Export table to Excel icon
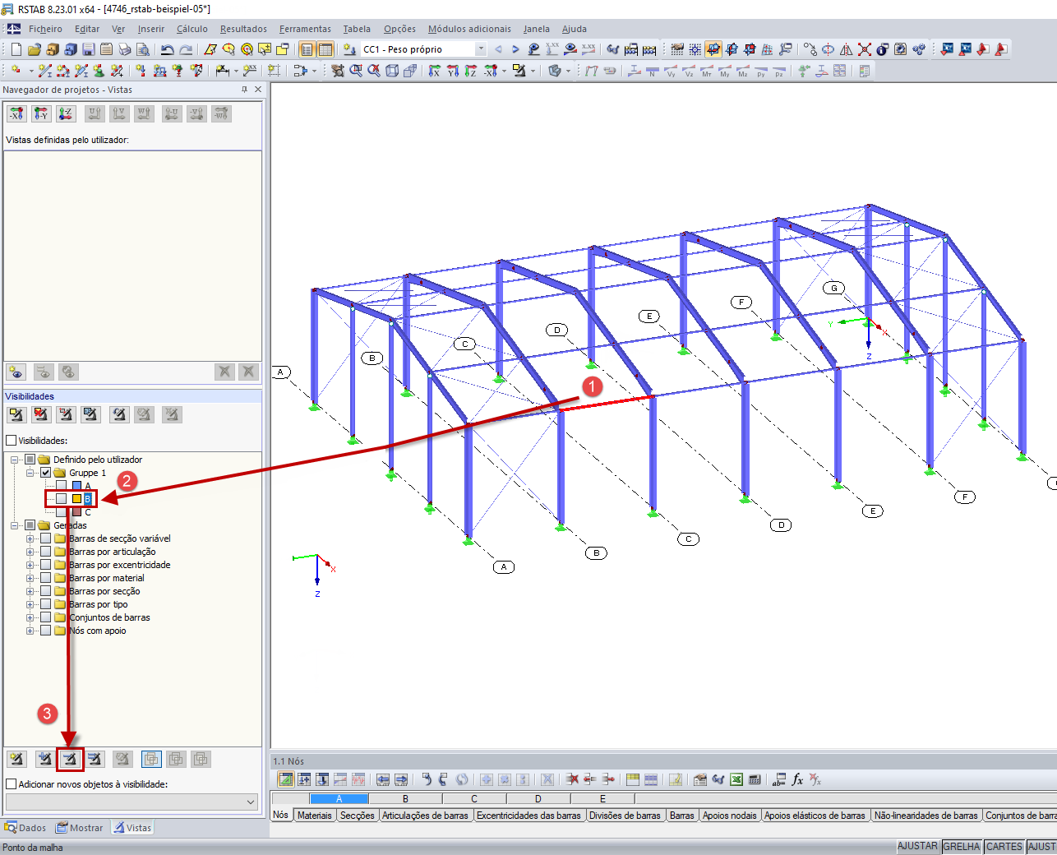This screenshot has width=1057, height=855. point(736,779)
